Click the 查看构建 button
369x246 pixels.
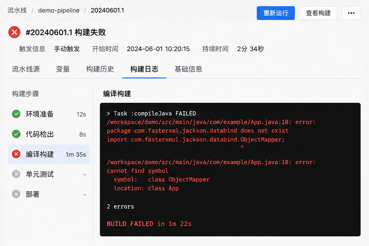318,13
